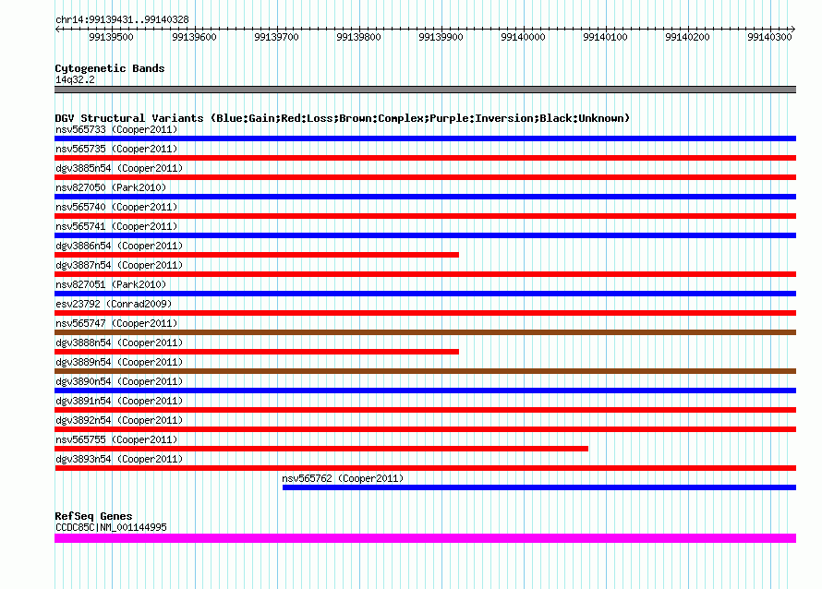
Task: Click the dgv3885n54 (Cooper2011) label
Action: (x=119, y=168)
